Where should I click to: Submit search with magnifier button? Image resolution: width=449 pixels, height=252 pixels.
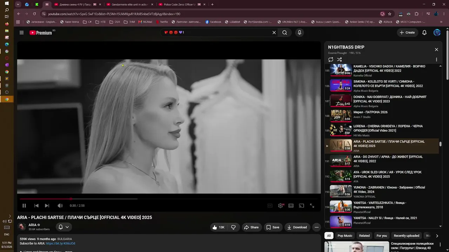click(x=284, y=33)
